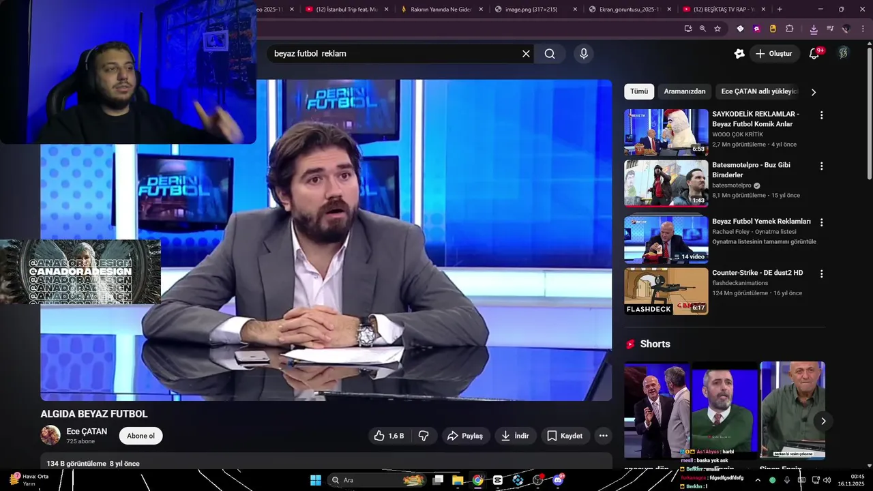The height and width of the screenshot is (491, 873).
Task: Like the video with thumbs-up button
Action: coord(389,436)
